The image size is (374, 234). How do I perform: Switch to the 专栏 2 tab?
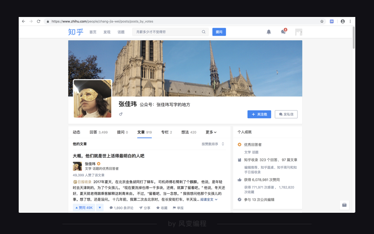(167, 132)
